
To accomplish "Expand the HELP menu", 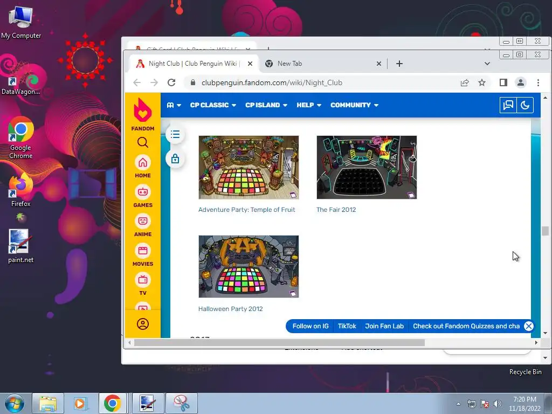I will pyautogui.click(x=309, y=105).
